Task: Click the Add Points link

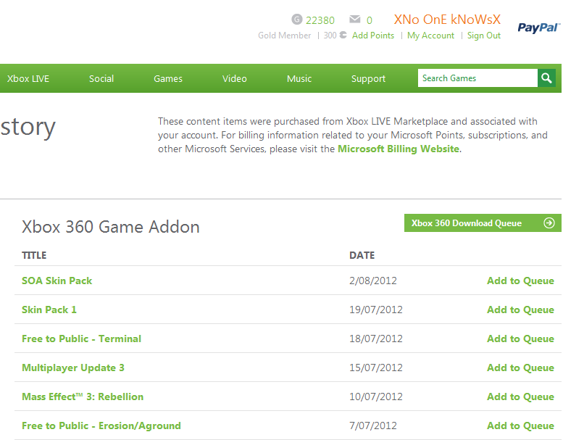Action: (x=373, y=36)
